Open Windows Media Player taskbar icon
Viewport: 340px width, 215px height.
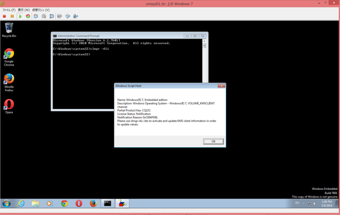[x=50, y=204]
